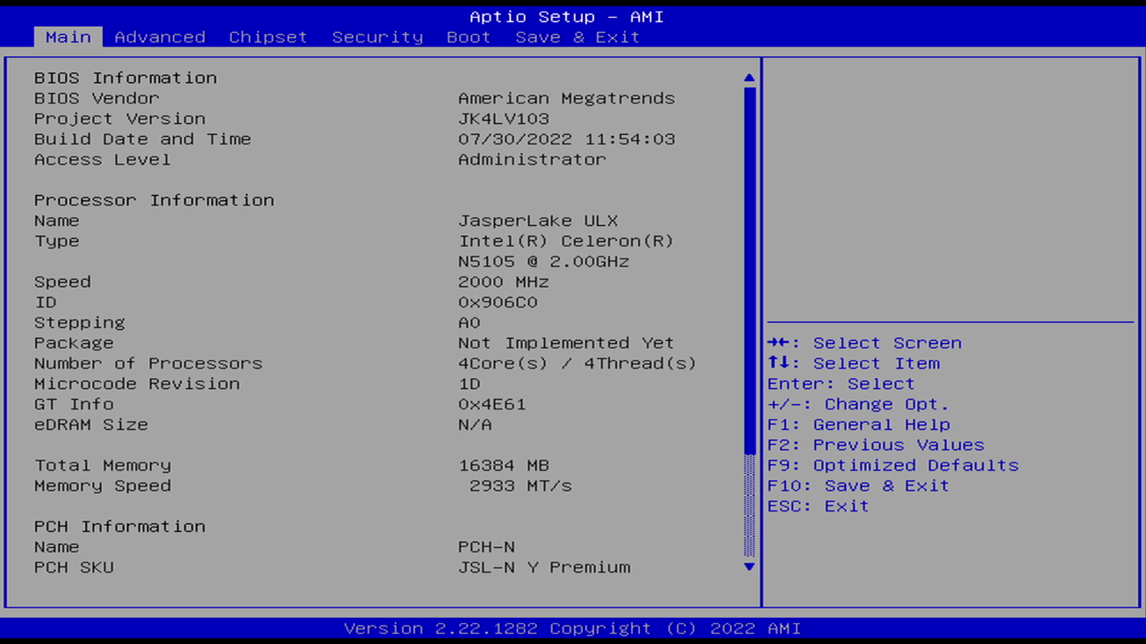Click the dotted scrollbar track area
The image size is (1146, 644).
tap(750, 506)
